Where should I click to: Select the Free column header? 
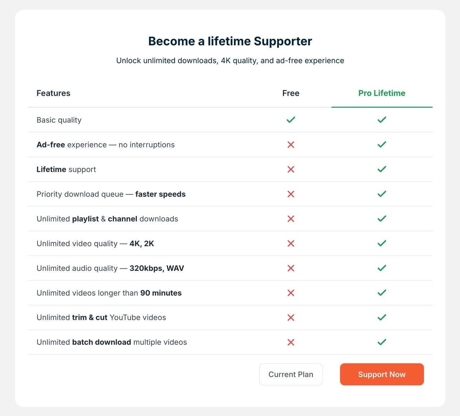coord(291,93)
